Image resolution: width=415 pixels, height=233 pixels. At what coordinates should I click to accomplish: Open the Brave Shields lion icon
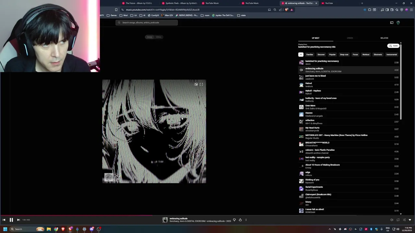(286, 10)
